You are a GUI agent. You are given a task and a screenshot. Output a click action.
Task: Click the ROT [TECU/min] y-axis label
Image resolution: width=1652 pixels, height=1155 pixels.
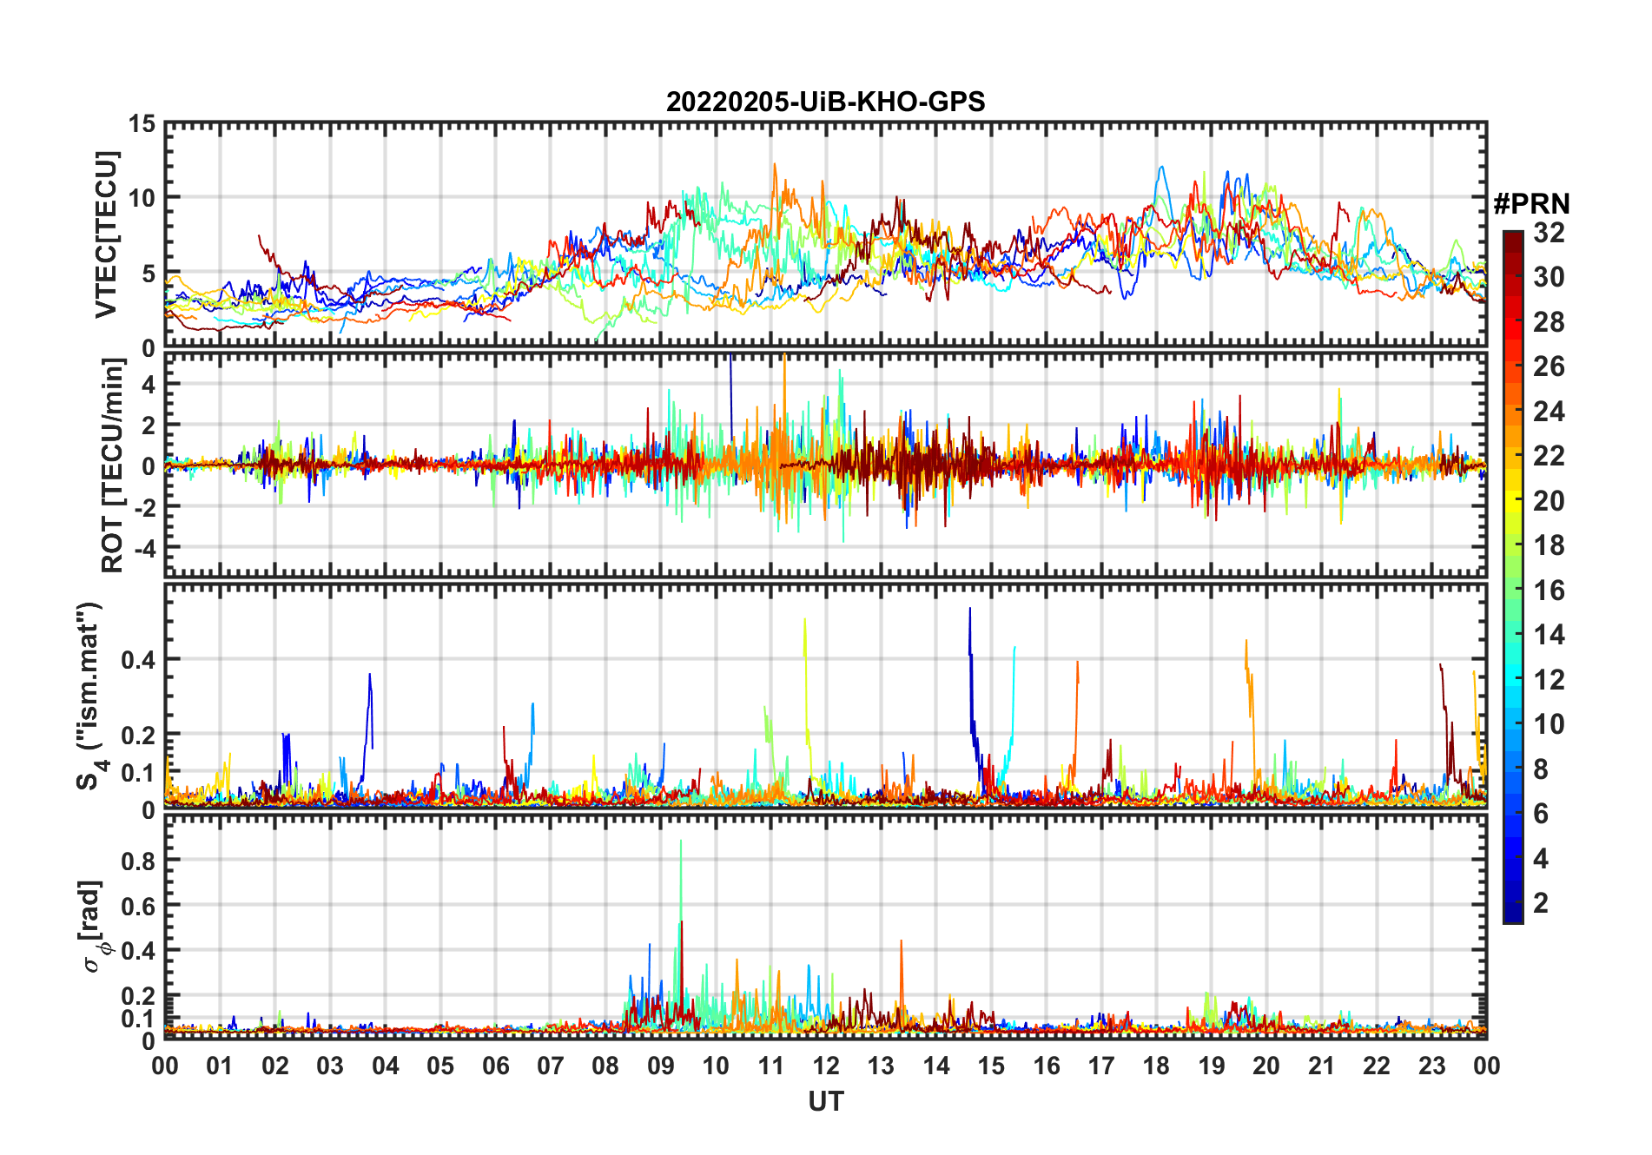pyautogui.click(x=112, y=465)
